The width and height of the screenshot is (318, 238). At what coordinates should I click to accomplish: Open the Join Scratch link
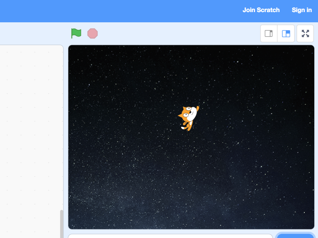261,10
